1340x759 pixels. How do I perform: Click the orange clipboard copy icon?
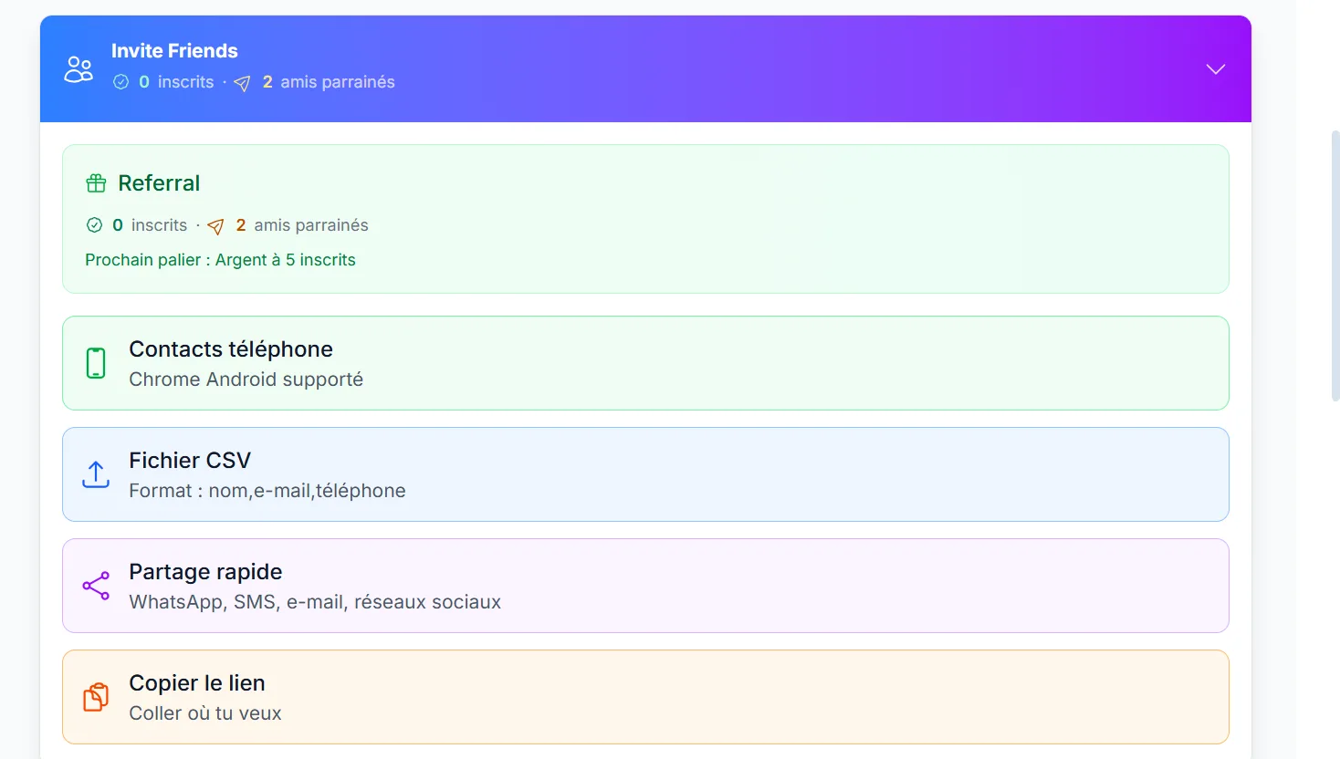point(96,697)
